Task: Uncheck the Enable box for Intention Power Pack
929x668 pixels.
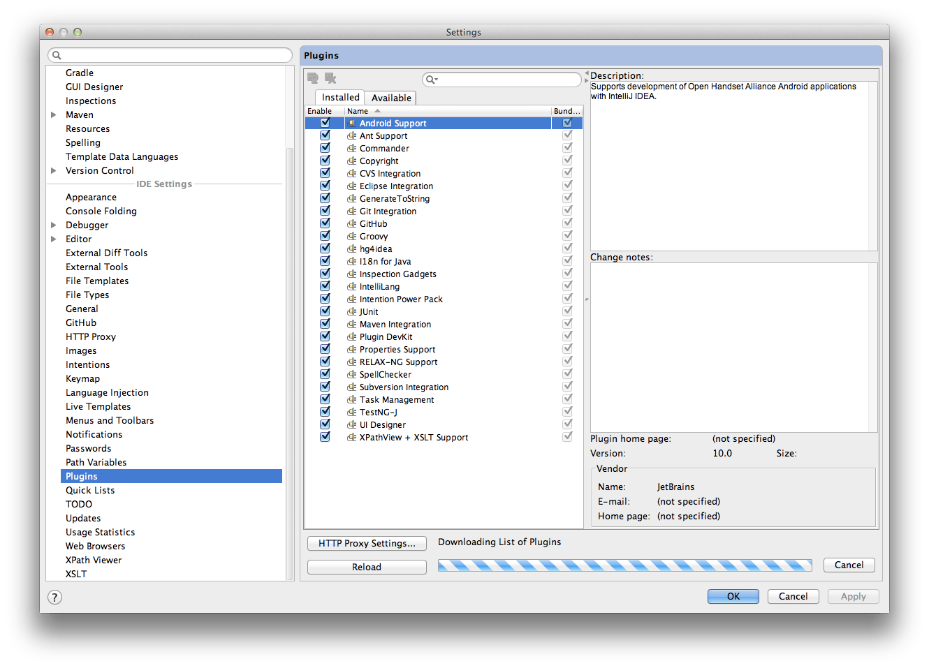Action: 325,299
